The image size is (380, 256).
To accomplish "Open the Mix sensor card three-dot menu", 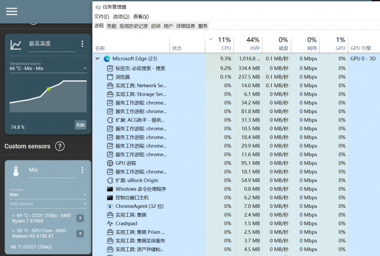I will tap(82, 170).
